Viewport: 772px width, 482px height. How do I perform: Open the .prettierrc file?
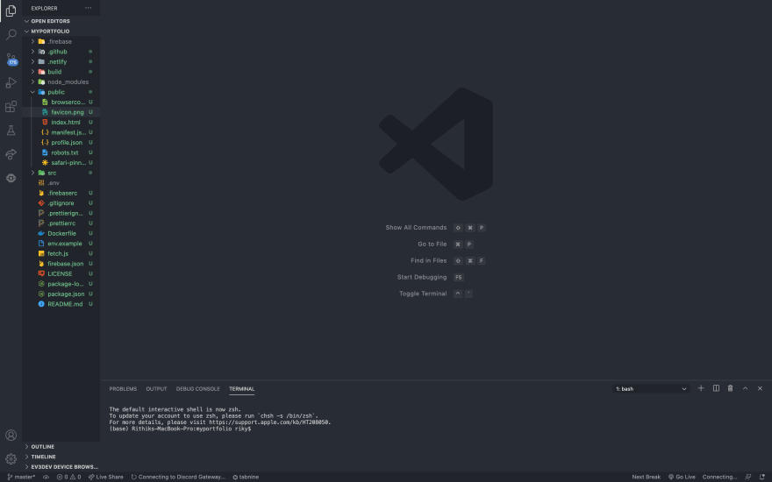point(61,223)
